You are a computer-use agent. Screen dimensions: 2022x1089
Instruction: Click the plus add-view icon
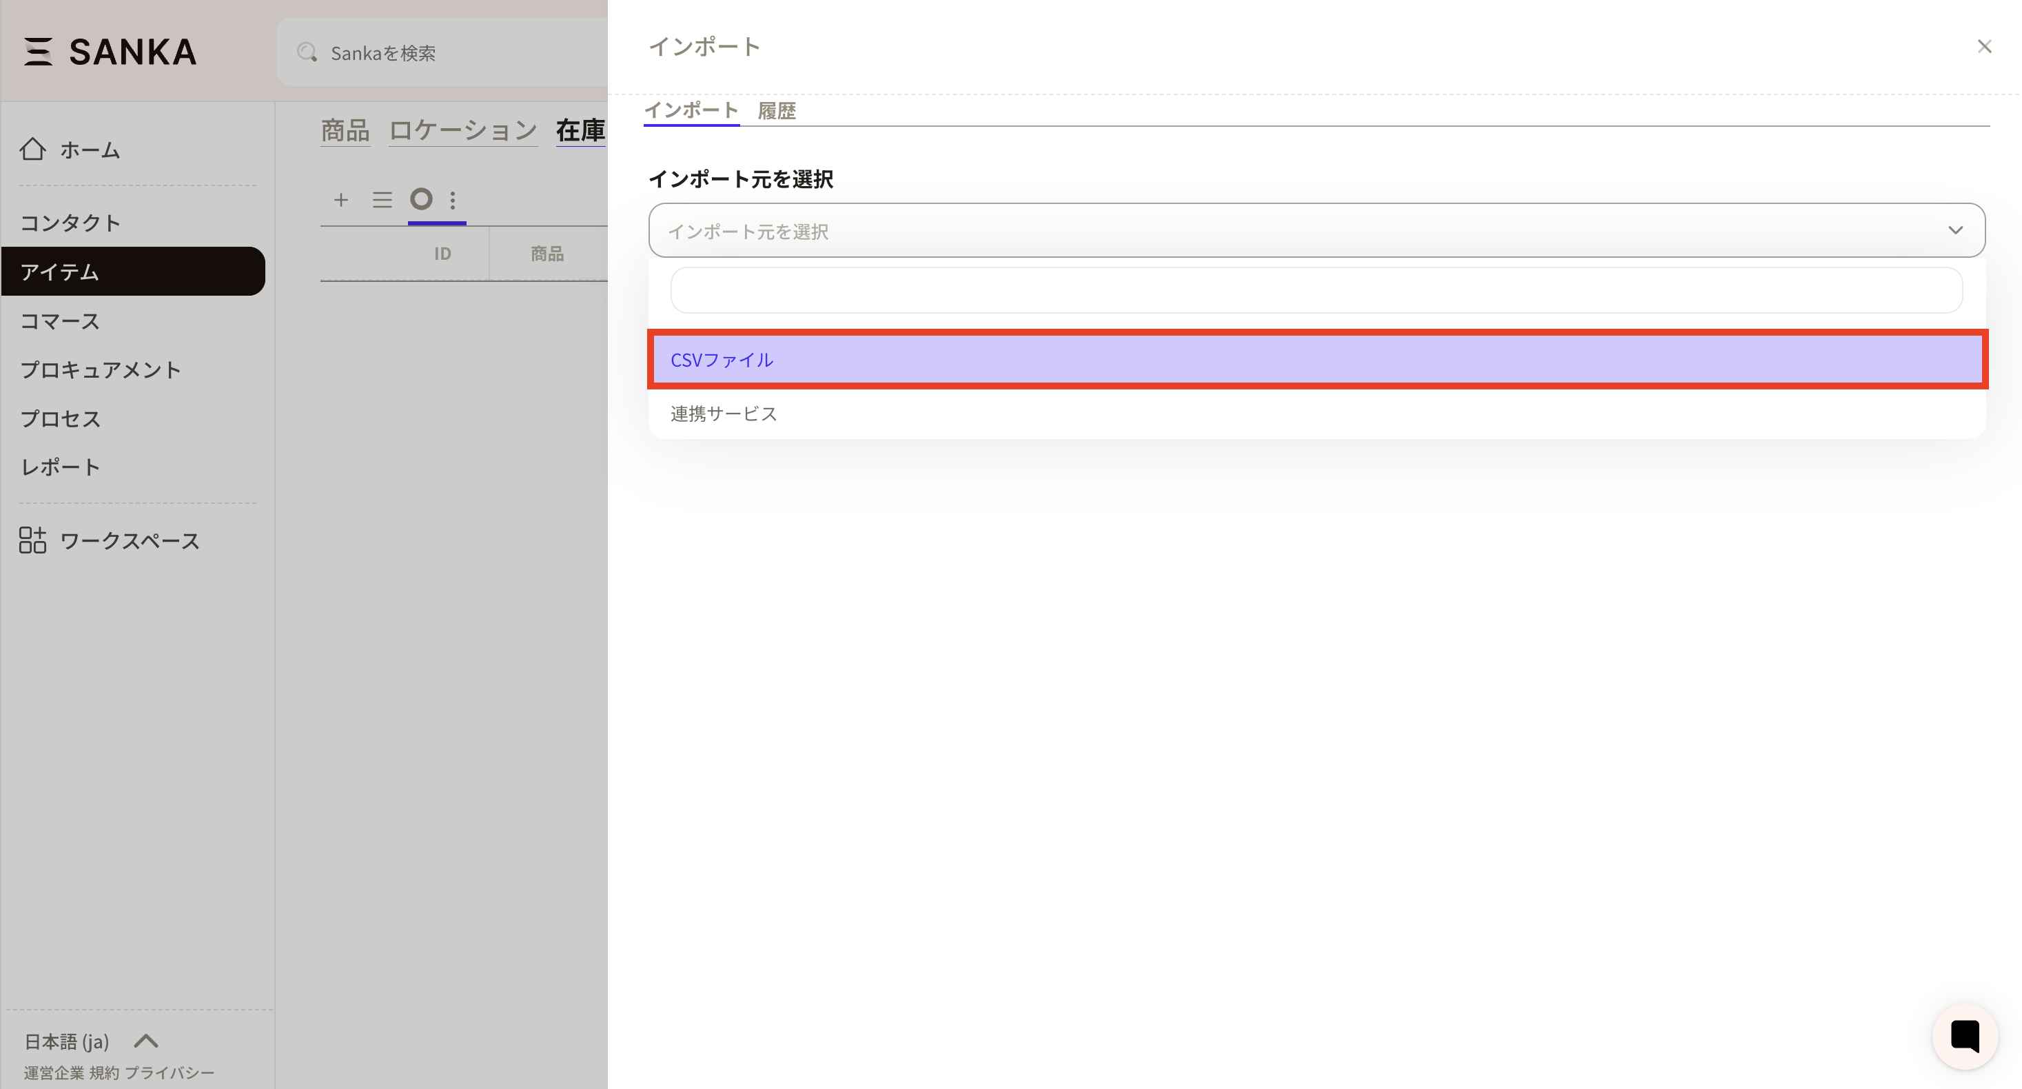pos(340,200)
